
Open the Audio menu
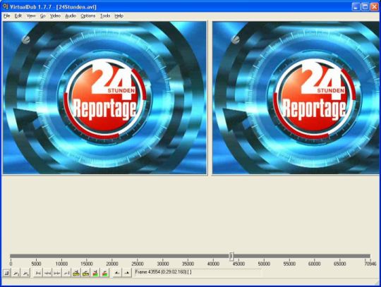(x=71, y=16)
